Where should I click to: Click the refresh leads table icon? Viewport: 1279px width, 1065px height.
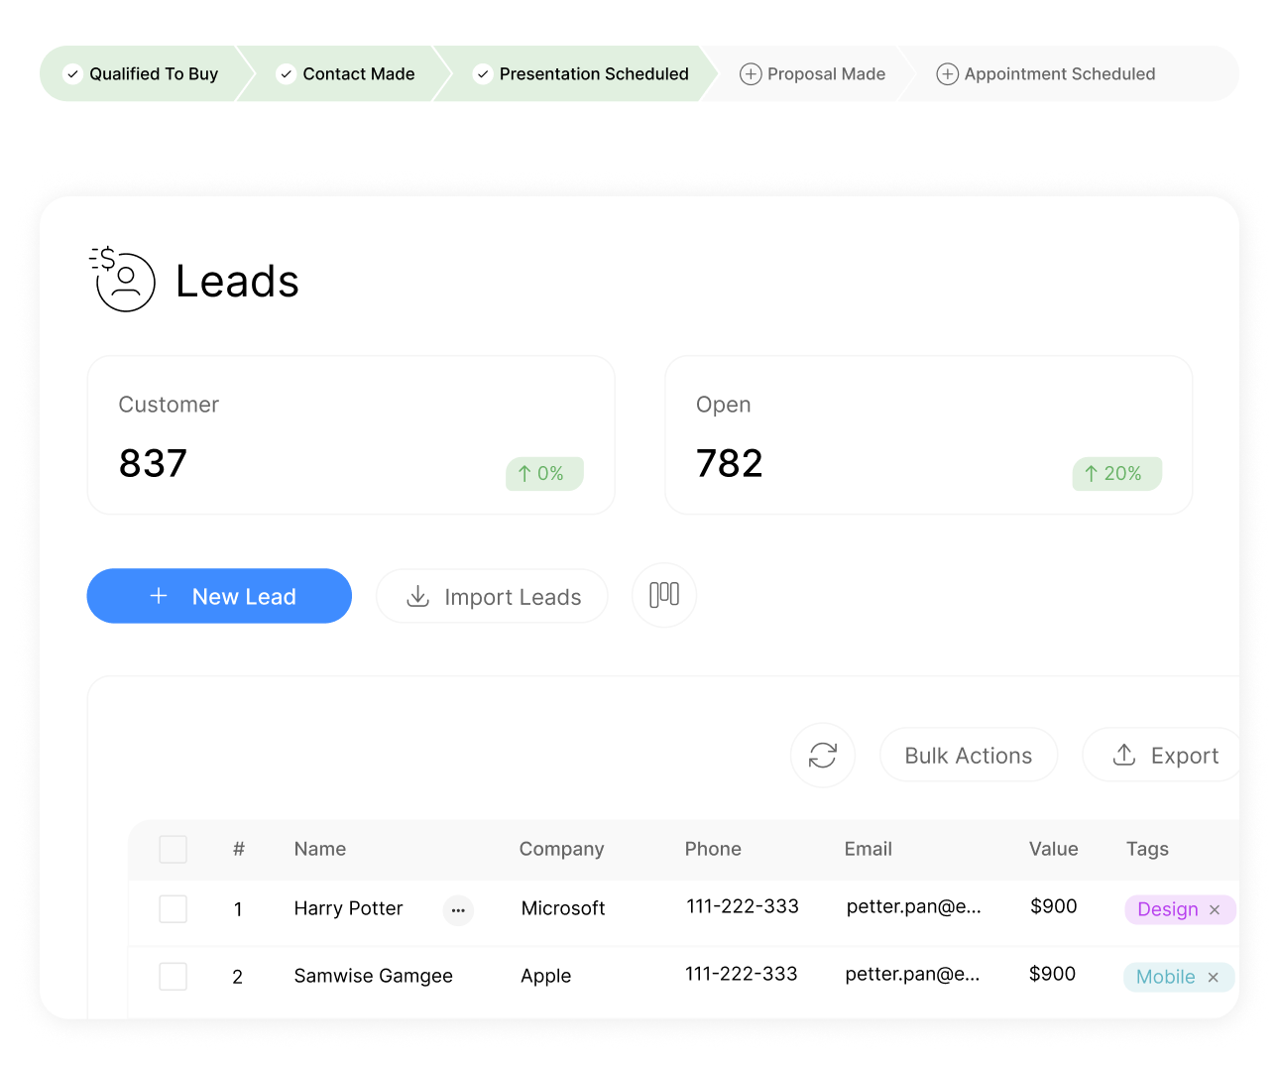point(822,756)
